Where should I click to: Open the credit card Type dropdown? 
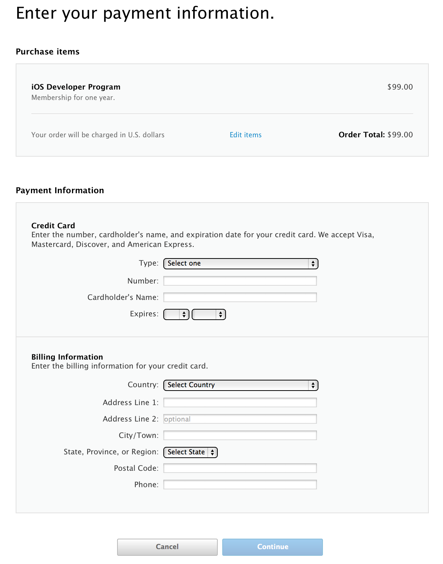point(241,264)
